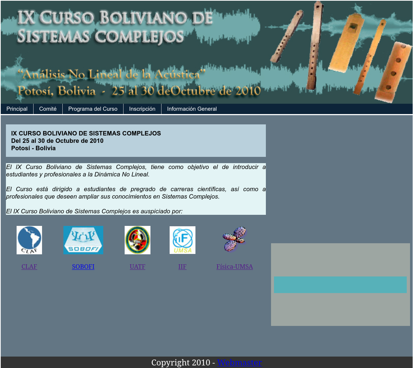Click the course title heading box
413x368 pixels.
click(136, 141)
